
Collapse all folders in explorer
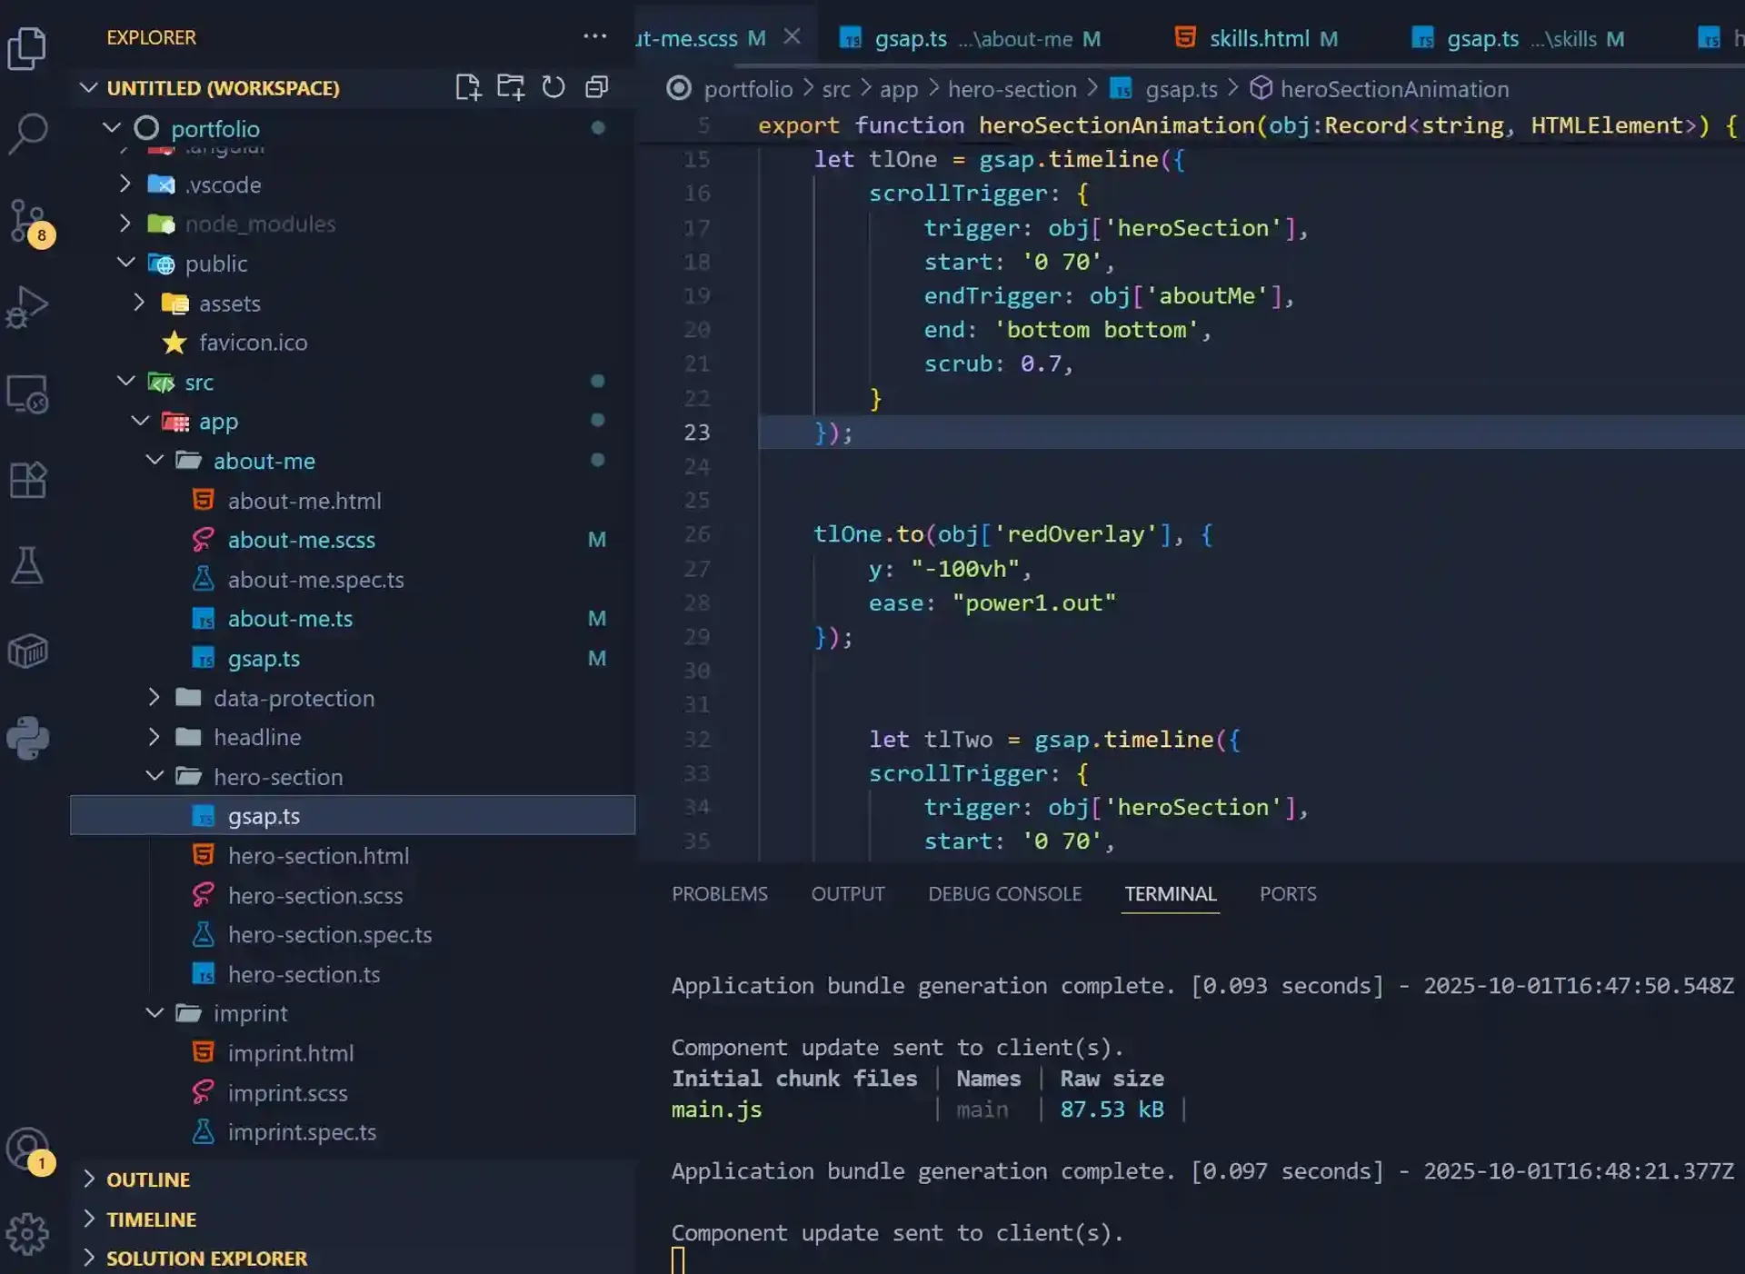click(596, 87)
